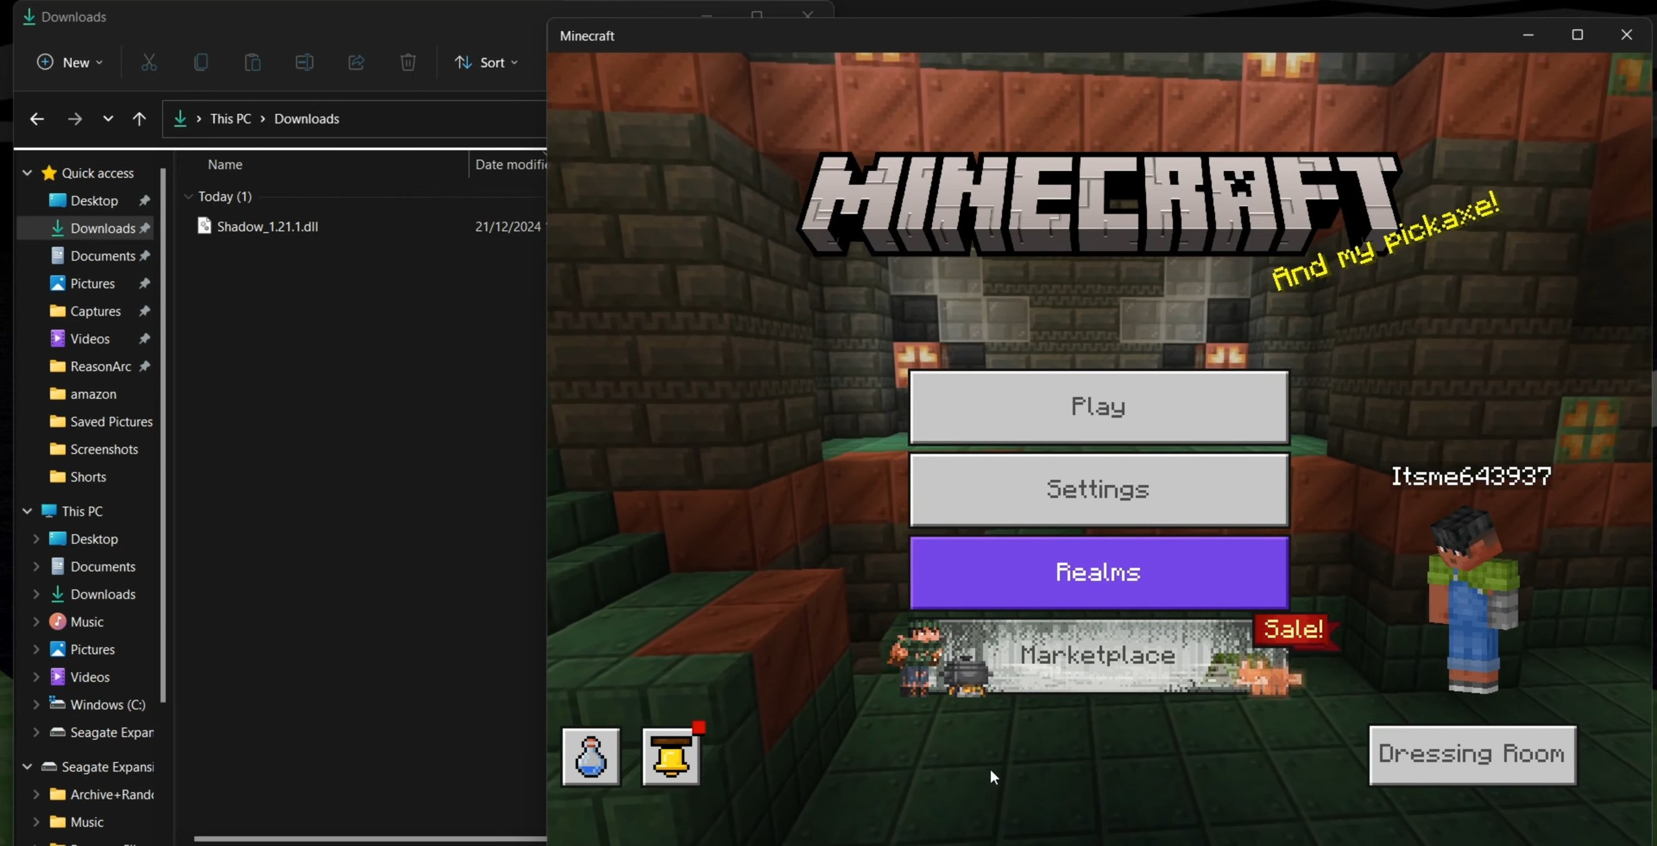Viewport: 1657px width, 846px height.
Task: Click the Pictures icon under Quick access
Action: [x=58, y=284]
